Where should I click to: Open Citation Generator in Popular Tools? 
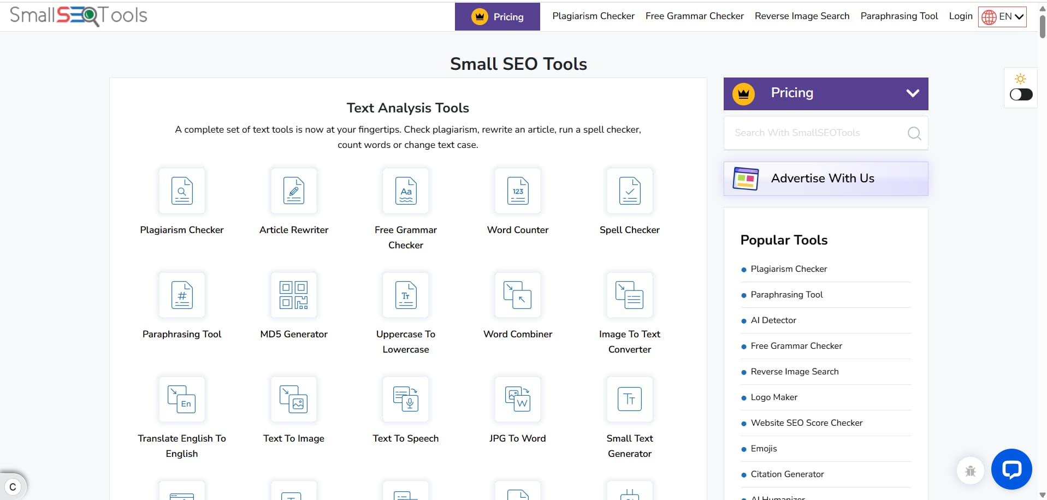[x=787, y=474]
